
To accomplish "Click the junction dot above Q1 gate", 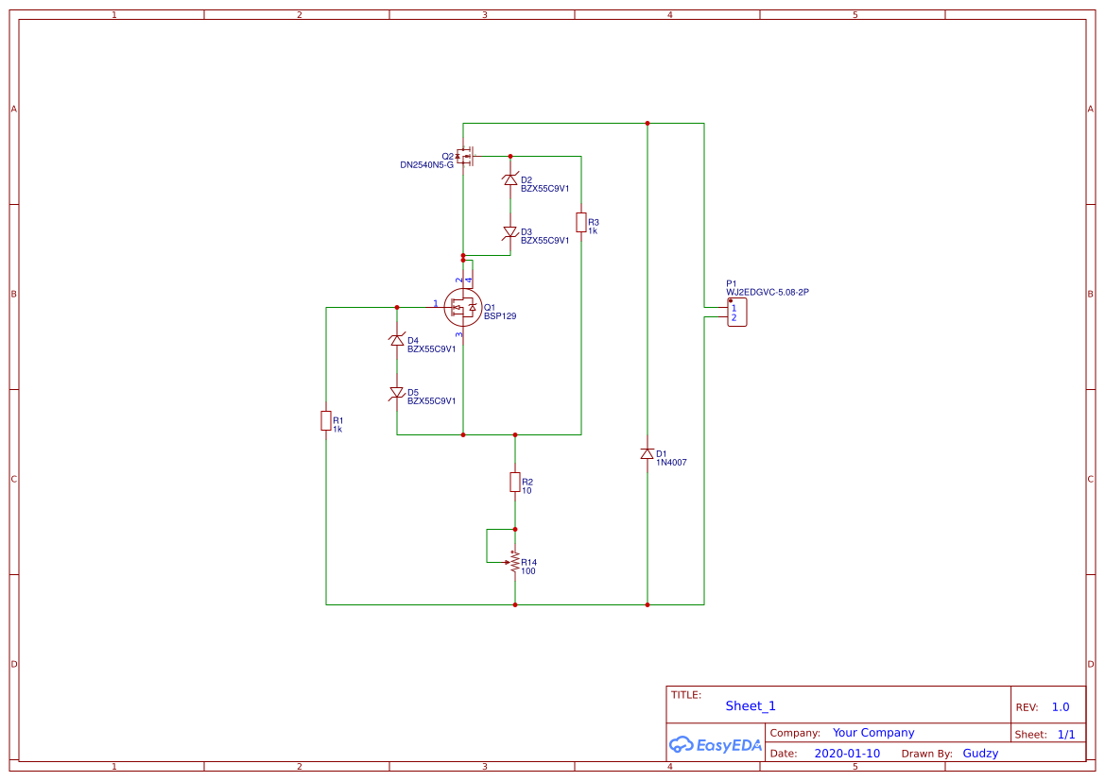I will pyautogui.click(x=462, y=256).
